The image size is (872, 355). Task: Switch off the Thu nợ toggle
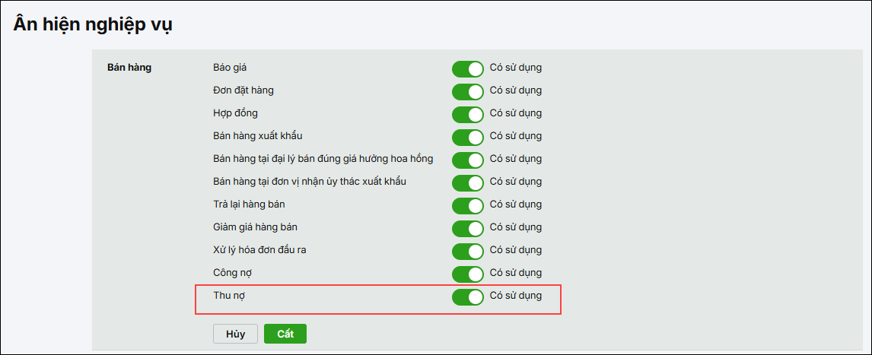click(468, 297)
